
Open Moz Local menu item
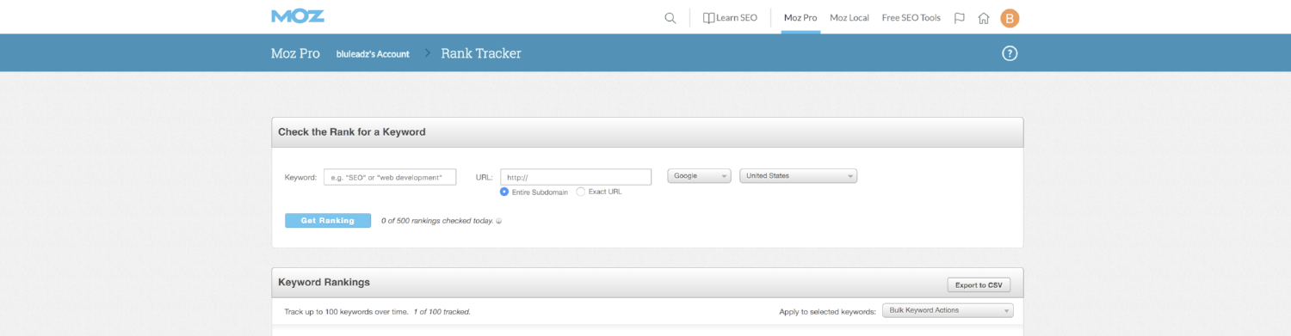point(849,17)
